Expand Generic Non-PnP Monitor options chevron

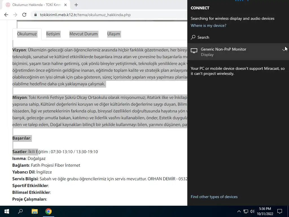(284, 50)
